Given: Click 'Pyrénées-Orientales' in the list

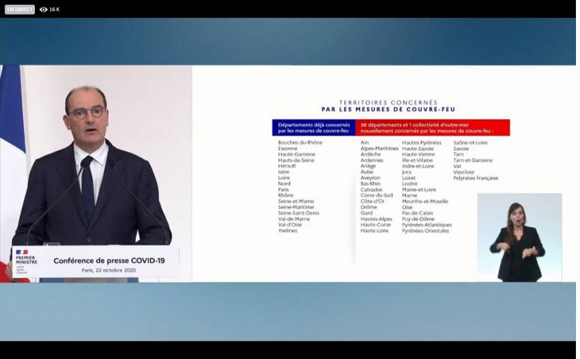Looking at the screenshot, I should [425, 230].
